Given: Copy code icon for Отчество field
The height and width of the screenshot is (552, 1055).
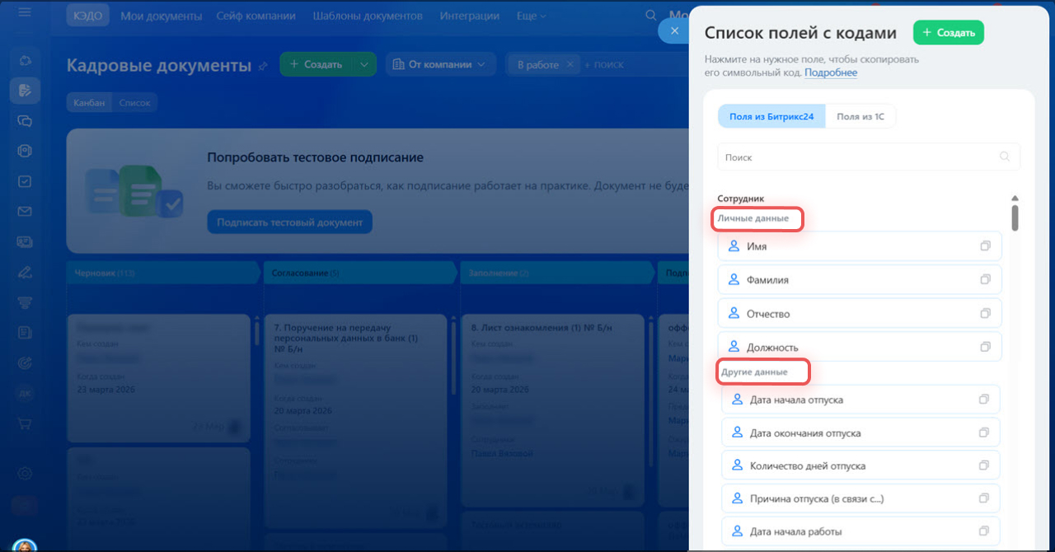Looking at the screenshot, I should (984, 314).
